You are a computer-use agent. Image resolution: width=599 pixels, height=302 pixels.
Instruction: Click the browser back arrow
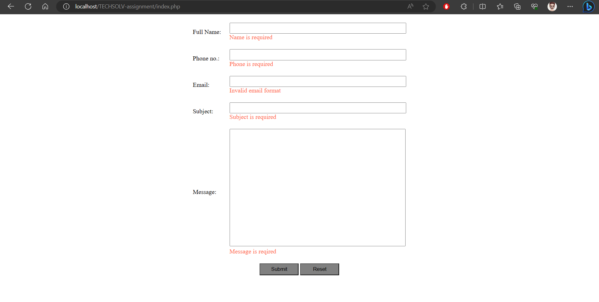[x=11, y=7]
